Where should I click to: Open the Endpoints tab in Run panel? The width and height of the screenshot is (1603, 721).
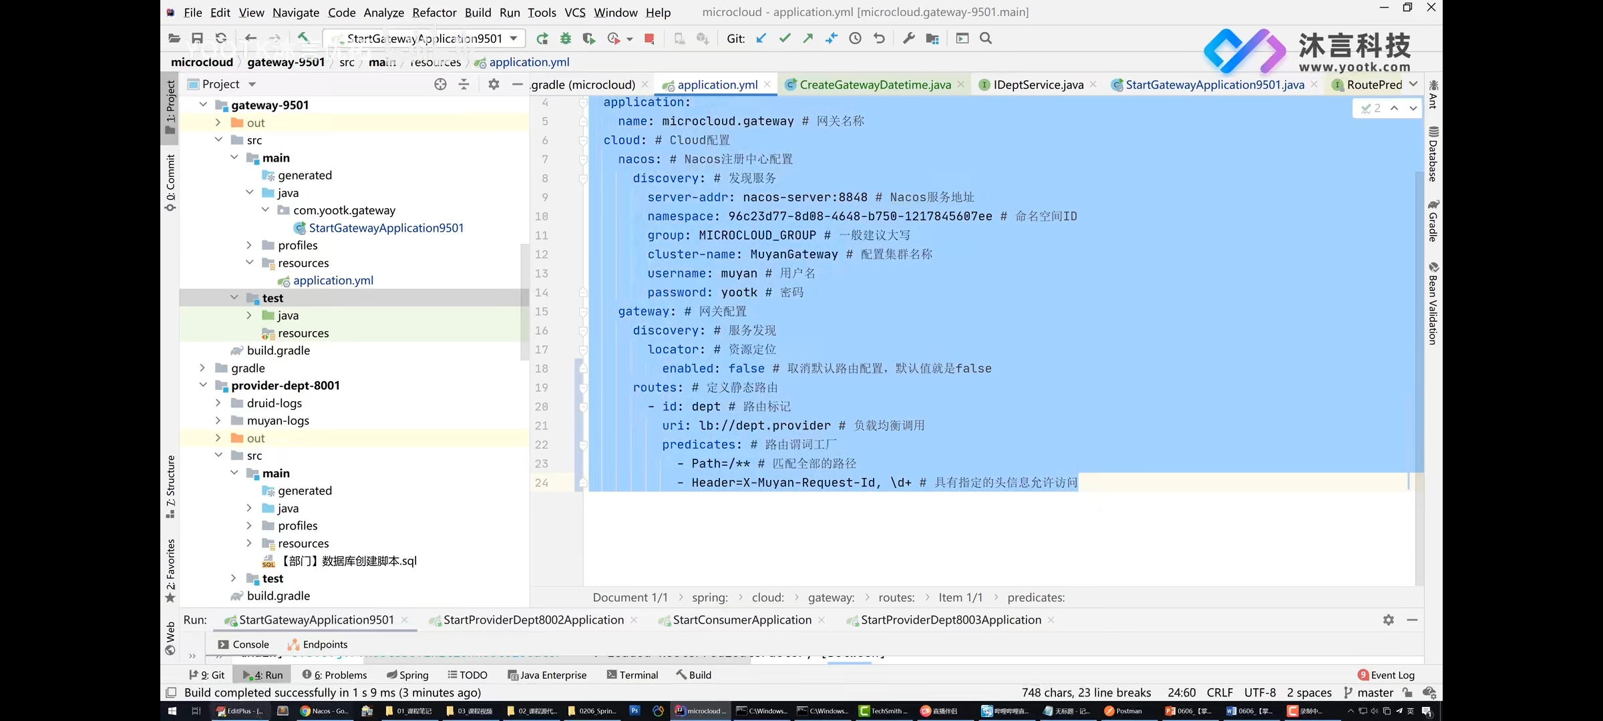[x=318, y=644]
